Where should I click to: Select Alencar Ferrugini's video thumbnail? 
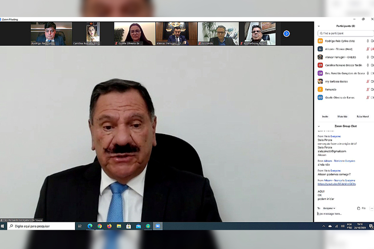(x=176, y=34)
